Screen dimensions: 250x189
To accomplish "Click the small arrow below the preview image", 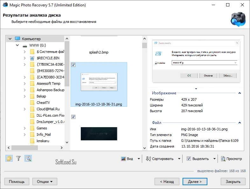I will [x=196, y=89].
